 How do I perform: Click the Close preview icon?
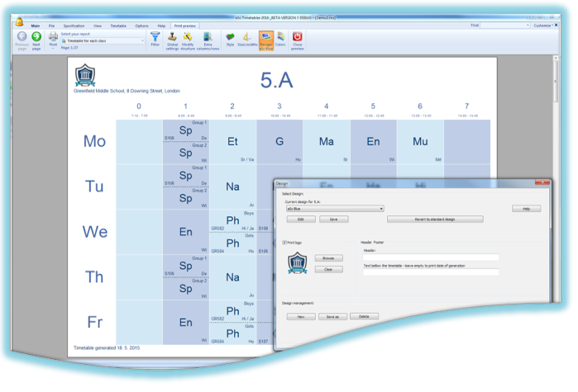coord(298,39)
